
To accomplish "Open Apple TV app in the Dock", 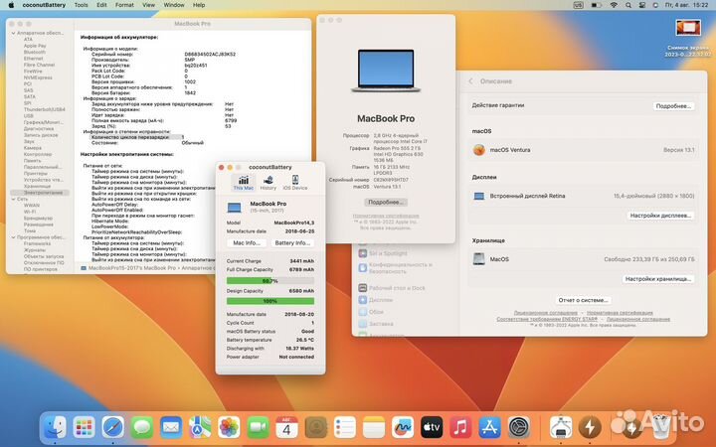I will (432, 427).
